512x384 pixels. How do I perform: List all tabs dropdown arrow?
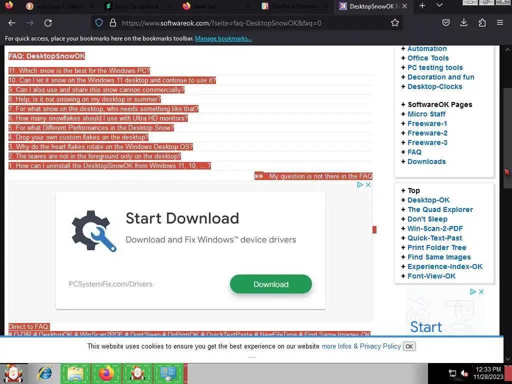pyautogui.click(x=439, y=5)
